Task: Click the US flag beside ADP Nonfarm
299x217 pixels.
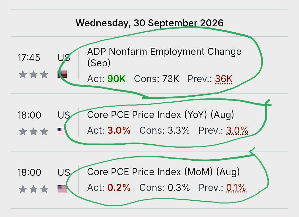Action: pyautogui.click(x=62, y=74)
